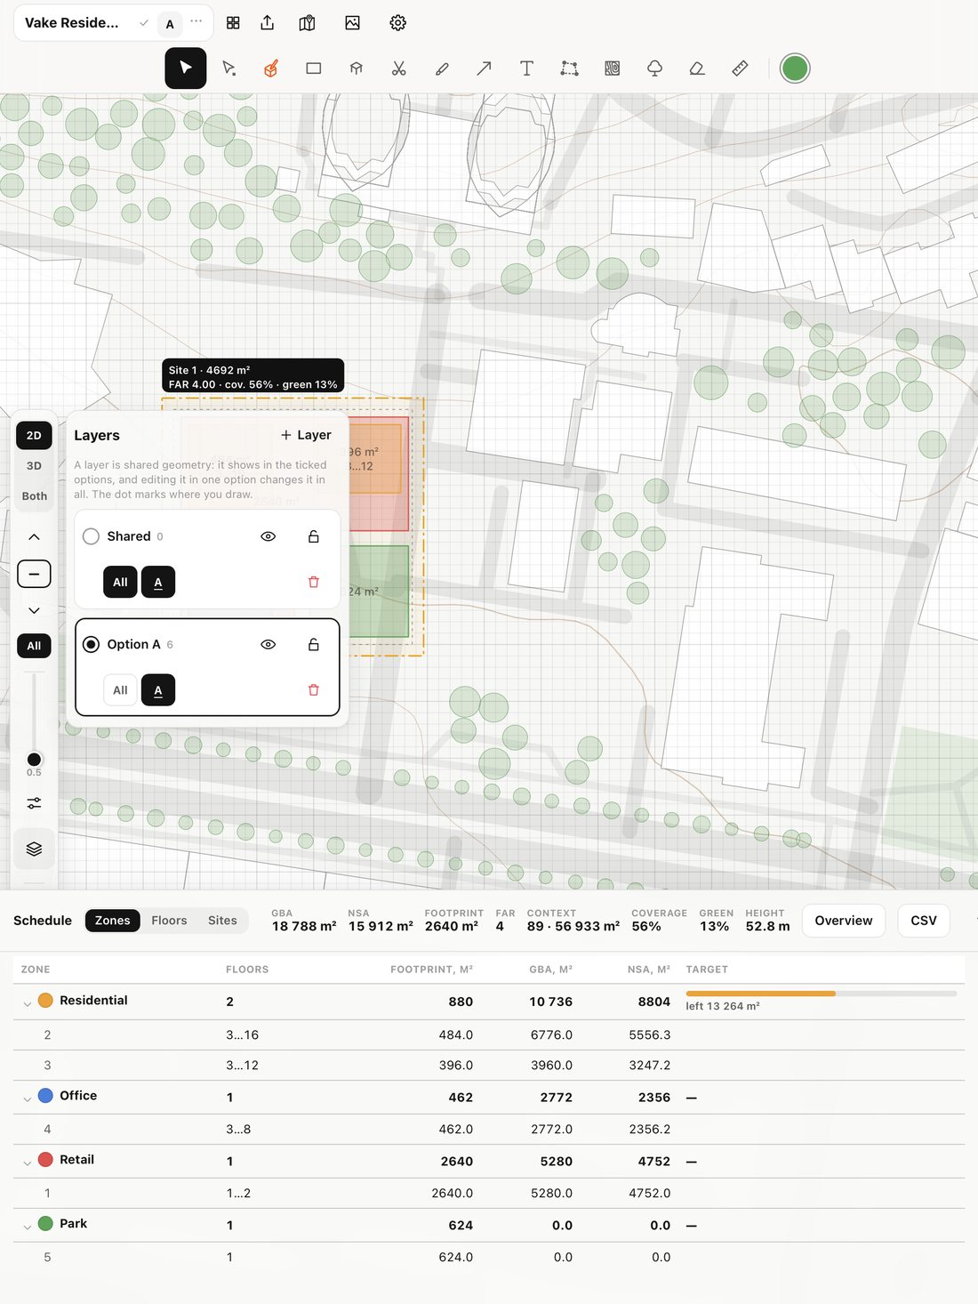Switch schedule to Floors tab

coord(169,921)
